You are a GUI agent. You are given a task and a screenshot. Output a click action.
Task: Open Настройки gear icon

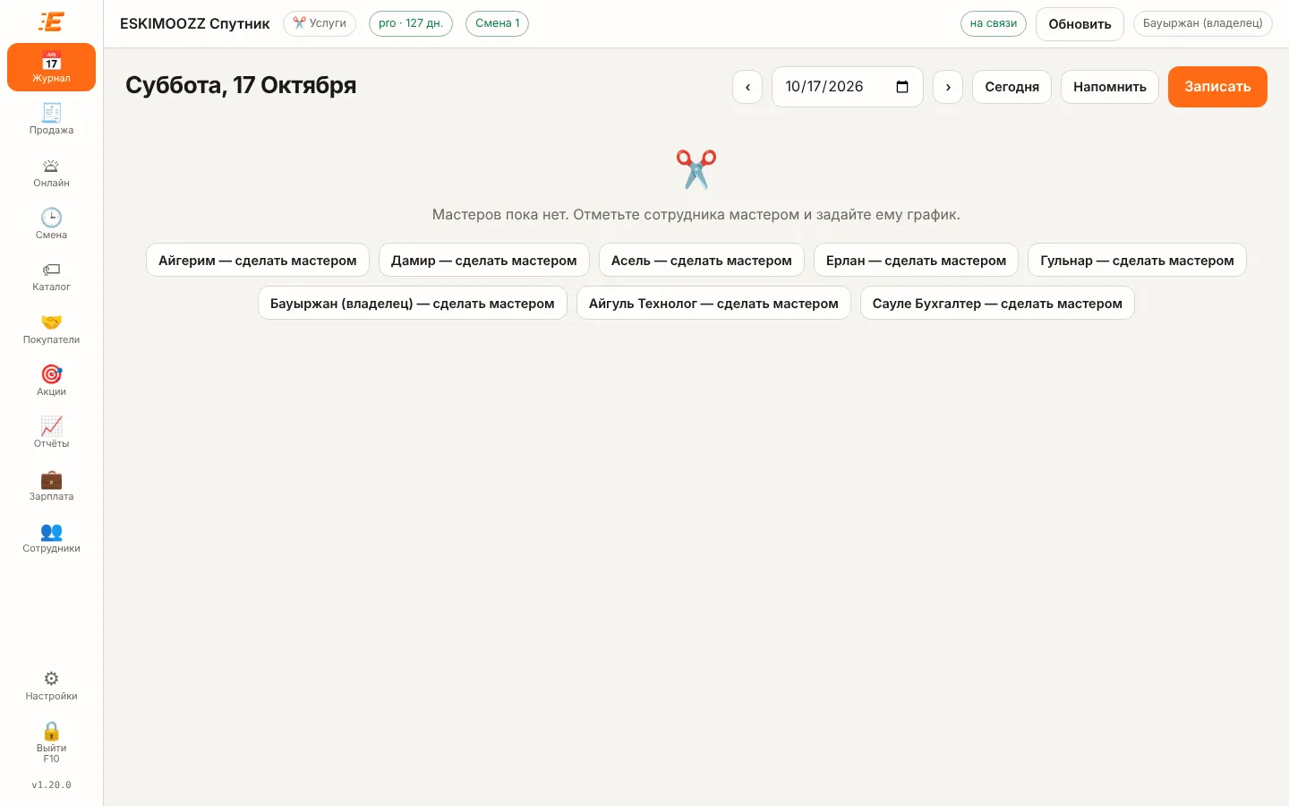pos(51,685)
